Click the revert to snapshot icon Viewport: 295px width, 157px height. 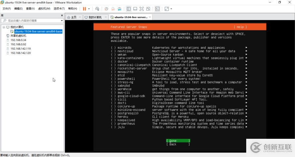tap(113, 9)
